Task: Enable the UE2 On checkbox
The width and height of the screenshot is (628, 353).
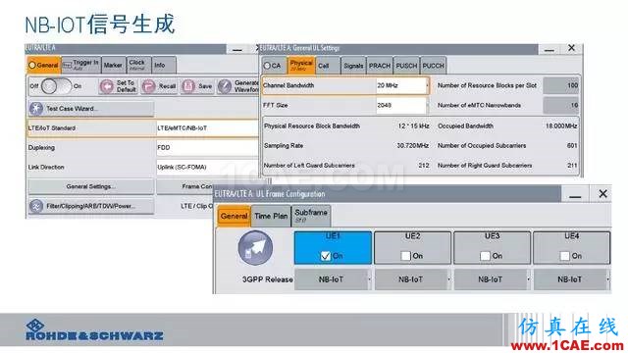Action: pos(405,256)
